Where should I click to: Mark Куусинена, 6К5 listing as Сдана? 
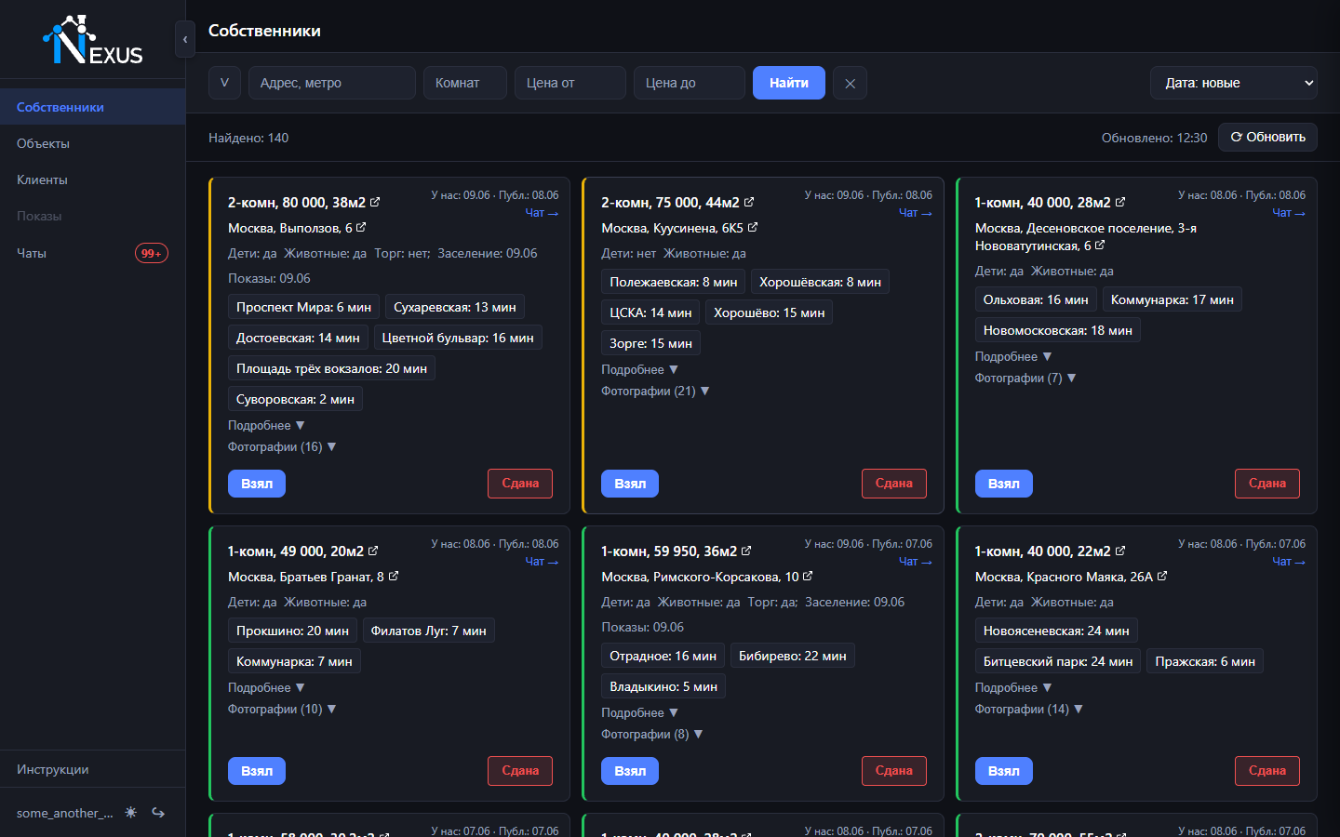pyautogui.click(x=893, y=484)
